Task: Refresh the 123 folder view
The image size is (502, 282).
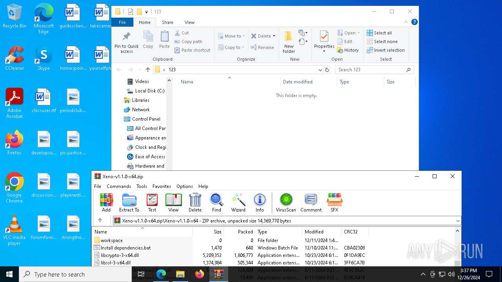Action: coord(327,70)
